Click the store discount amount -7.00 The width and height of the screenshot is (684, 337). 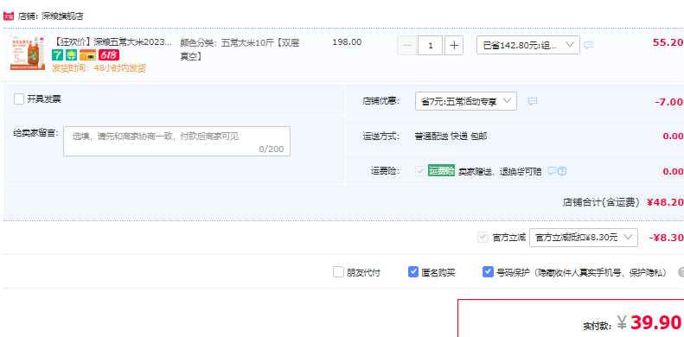(x=668, y=102)
